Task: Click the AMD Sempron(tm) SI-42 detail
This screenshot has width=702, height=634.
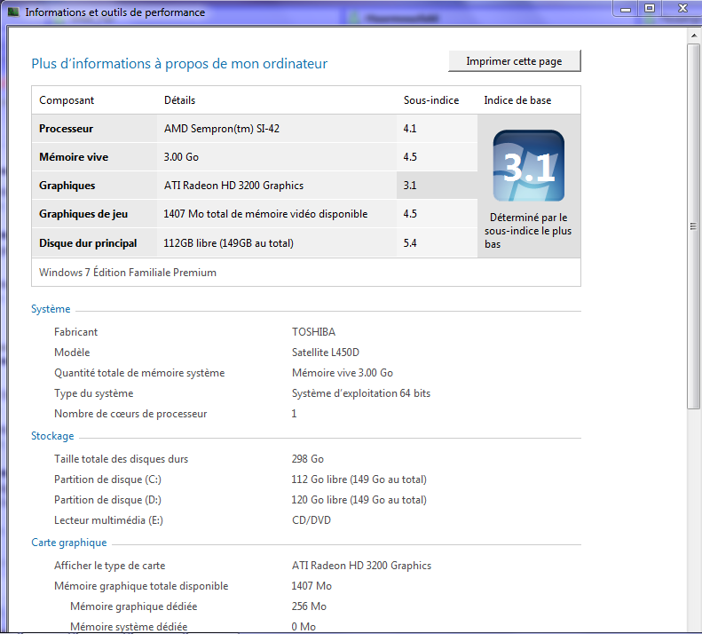Action: pos(222,129)
